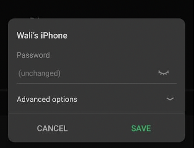Viewport: 194px width, 148px height.
Task: Select the Wali's iPhone network title
Action: coord(42,35)
